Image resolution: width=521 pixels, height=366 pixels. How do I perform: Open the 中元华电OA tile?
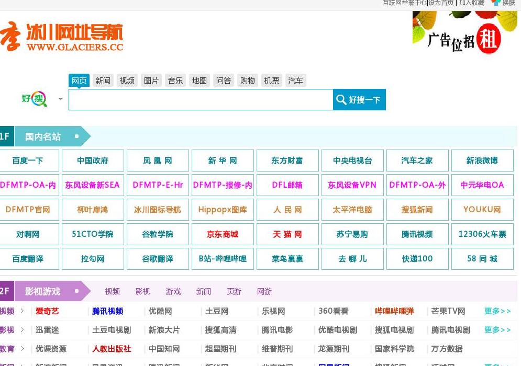coord(482,185)
